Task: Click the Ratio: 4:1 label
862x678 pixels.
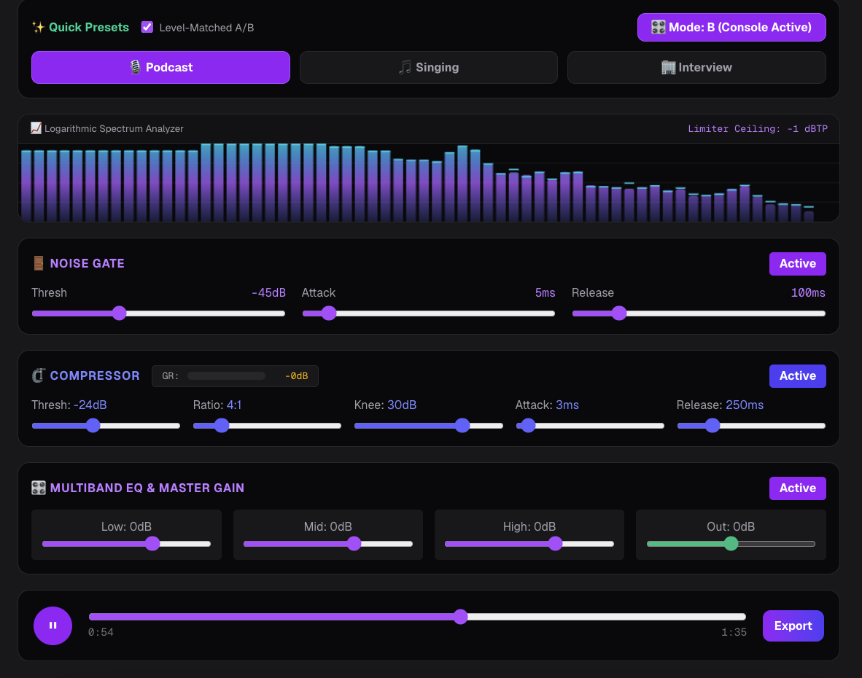Action: click(x=217, y=405)
